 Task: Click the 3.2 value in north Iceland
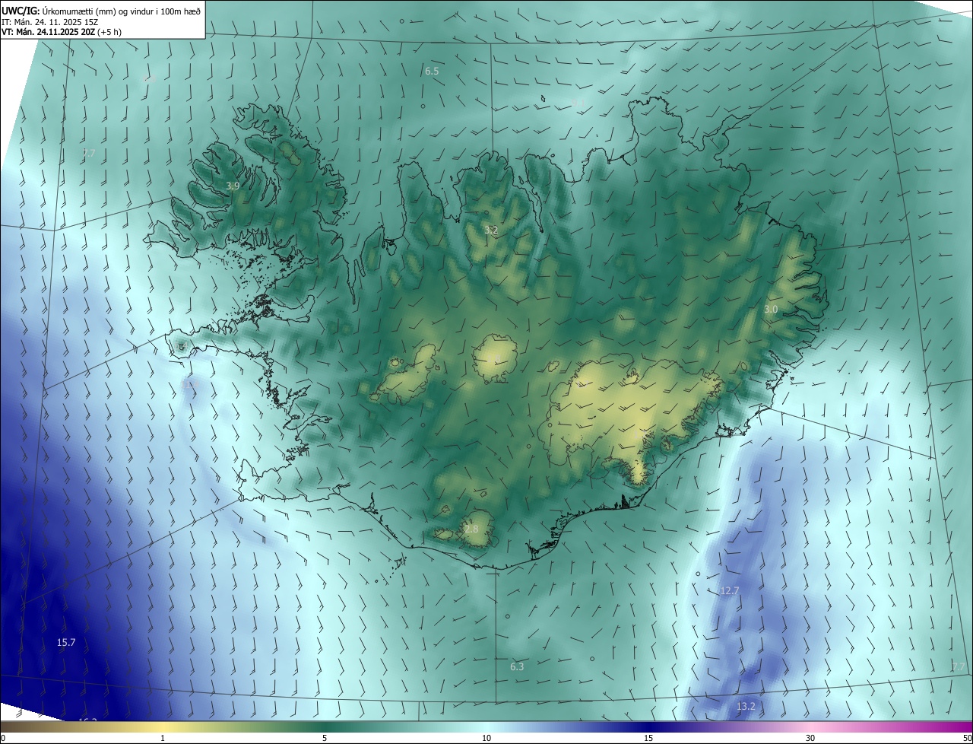coord(491,230)
